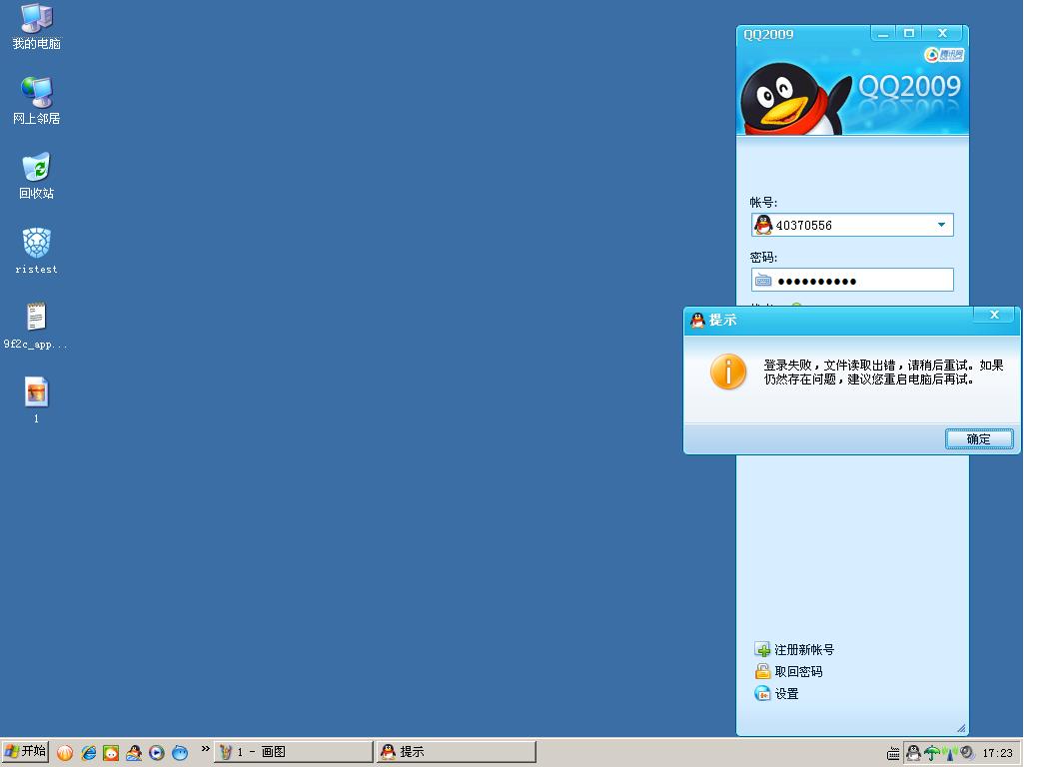The height and width of the screenshot is (767, 1063).
Task: Click the 17:23 clock in tray
Action: (x=997, y=753)
